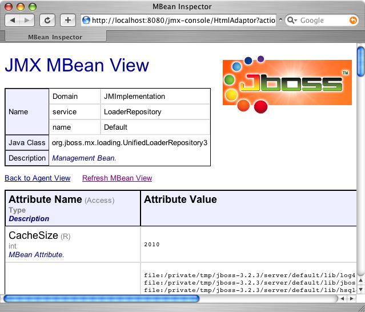The width and height of the screenshot is (365, 312).
Task: Click the orange snapback arrow in search field
Action: click(x=353, y=21)
